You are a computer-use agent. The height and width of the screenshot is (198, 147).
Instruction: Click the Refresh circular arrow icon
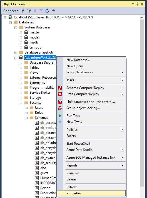click(x=47, y=11)
